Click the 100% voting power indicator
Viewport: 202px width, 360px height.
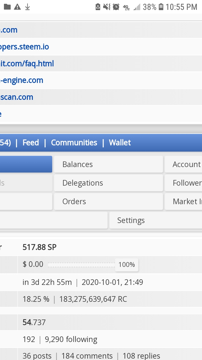[x=127, y=265]
